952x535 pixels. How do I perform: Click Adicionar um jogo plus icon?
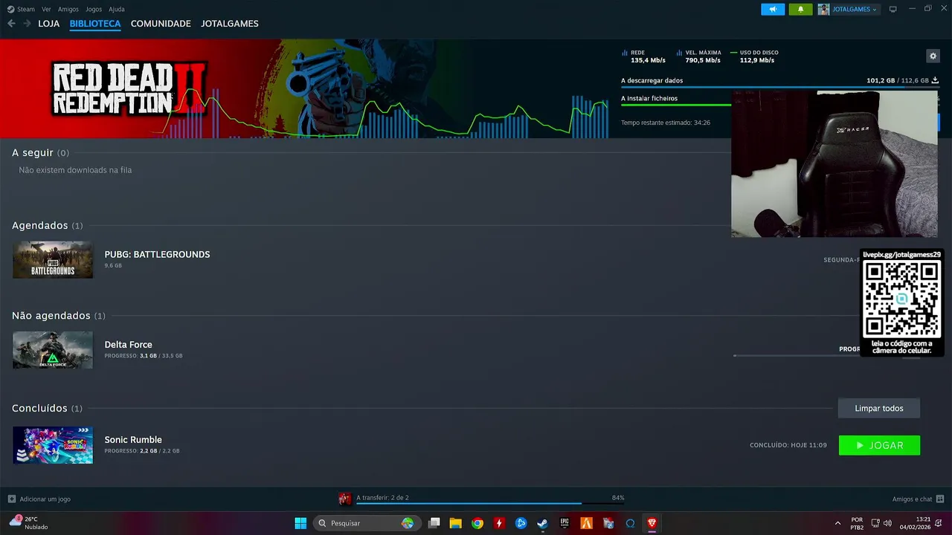(x=11, y=499)
